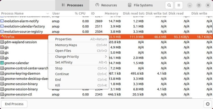The height and width of the screenshot is (109, 213).
Task: Select the gnome-session-ctl process row
Action: tap(106, 94)
